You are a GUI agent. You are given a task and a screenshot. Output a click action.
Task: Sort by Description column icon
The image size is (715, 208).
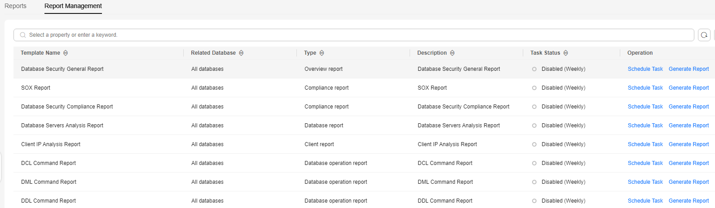(x=452, y=53)
